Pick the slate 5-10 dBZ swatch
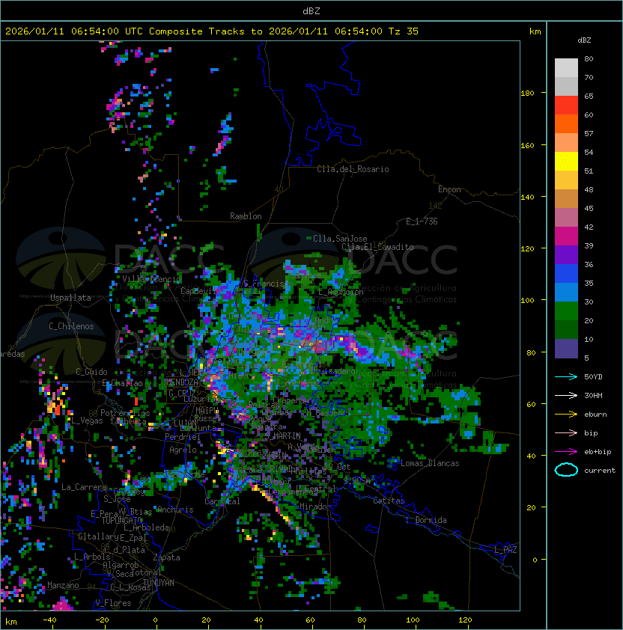 tap(566, 349)
